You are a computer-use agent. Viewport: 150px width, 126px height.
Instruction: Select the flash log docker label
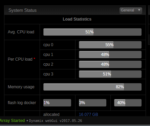22,103
